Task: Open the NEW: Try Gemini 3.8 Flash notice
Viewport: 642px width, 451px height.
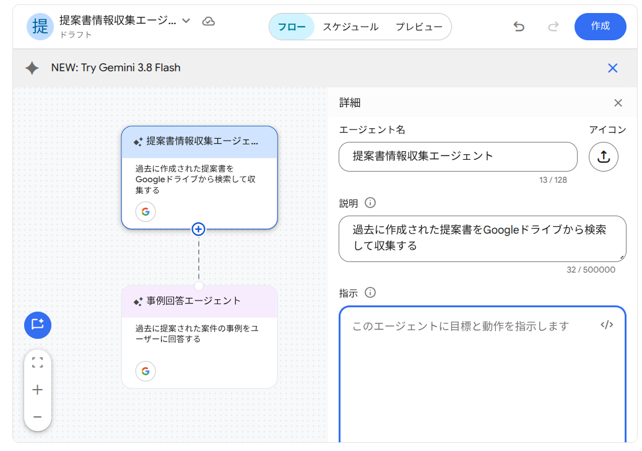Action: 116,68
